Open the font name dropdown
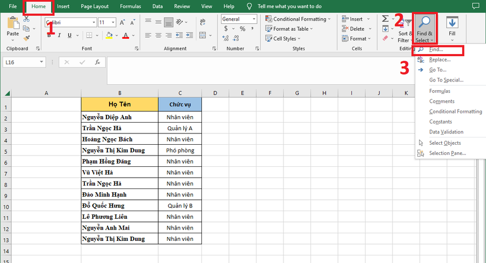486x263 pixels. [x=94, y=22]
